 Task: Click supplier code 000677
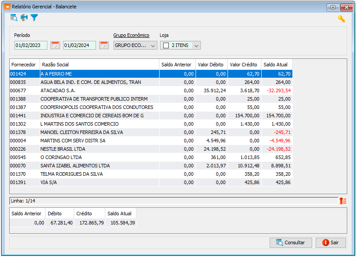point(18,90)
